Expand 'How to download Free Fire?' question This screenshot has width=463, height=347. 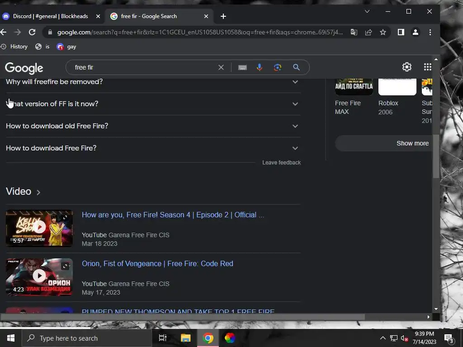(x=153, y=148)
